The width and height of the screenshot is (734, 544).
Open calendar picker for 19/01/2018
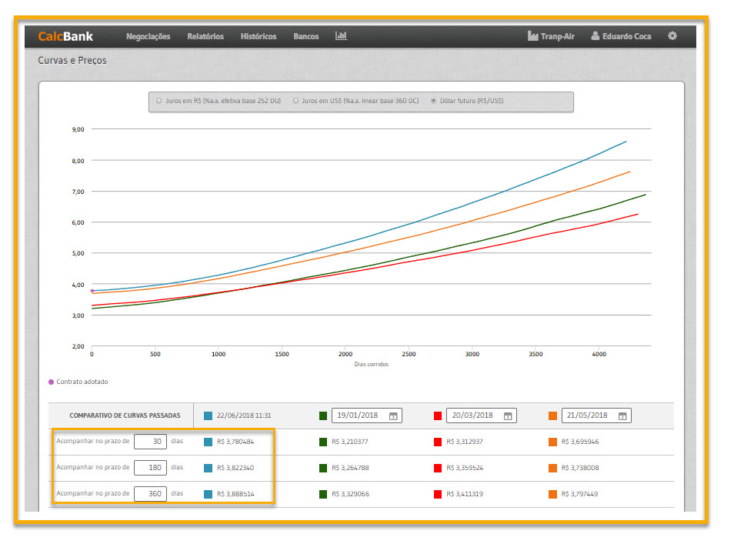[x=393, y=416]
